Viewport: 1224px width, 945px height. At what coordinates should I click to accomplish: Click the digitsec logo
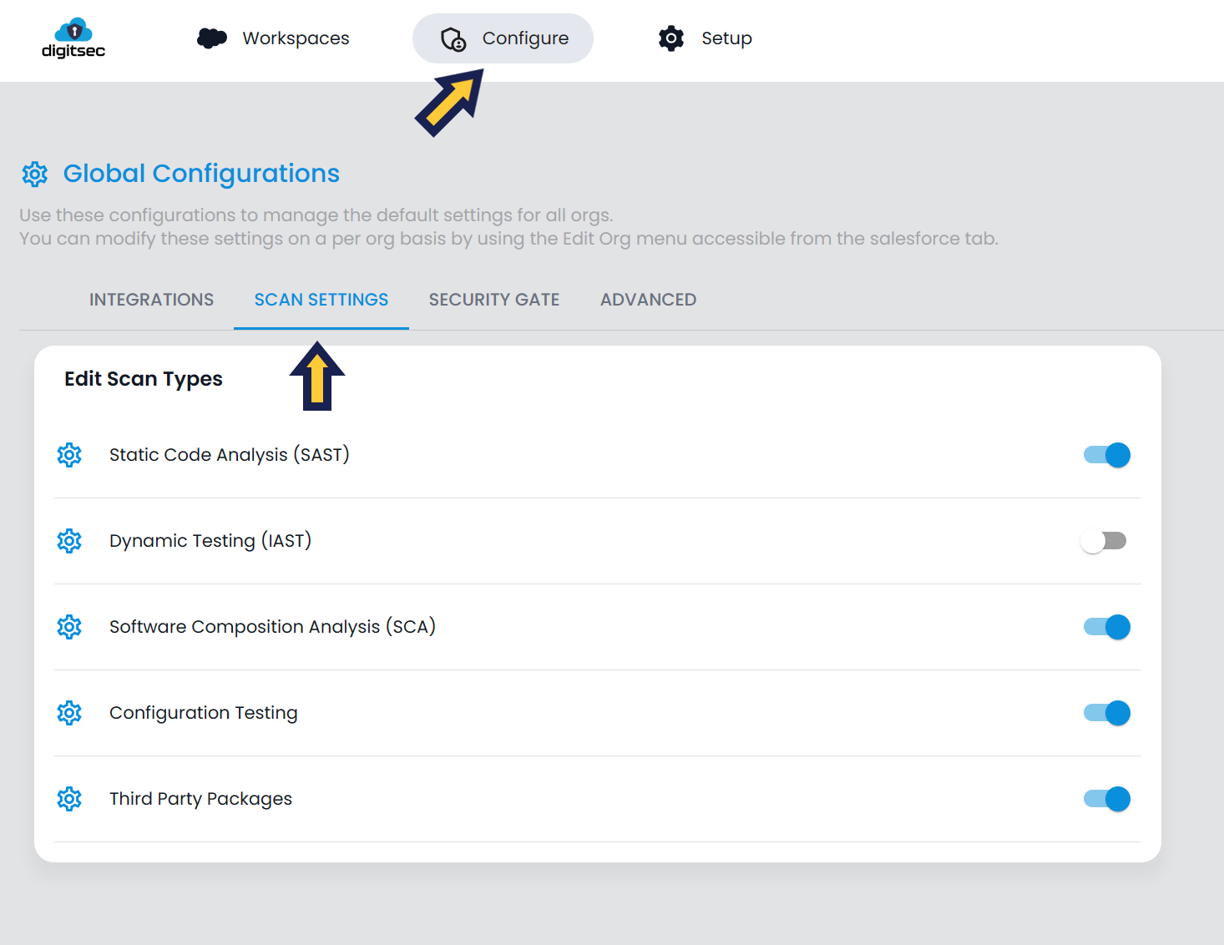[73, 38]
